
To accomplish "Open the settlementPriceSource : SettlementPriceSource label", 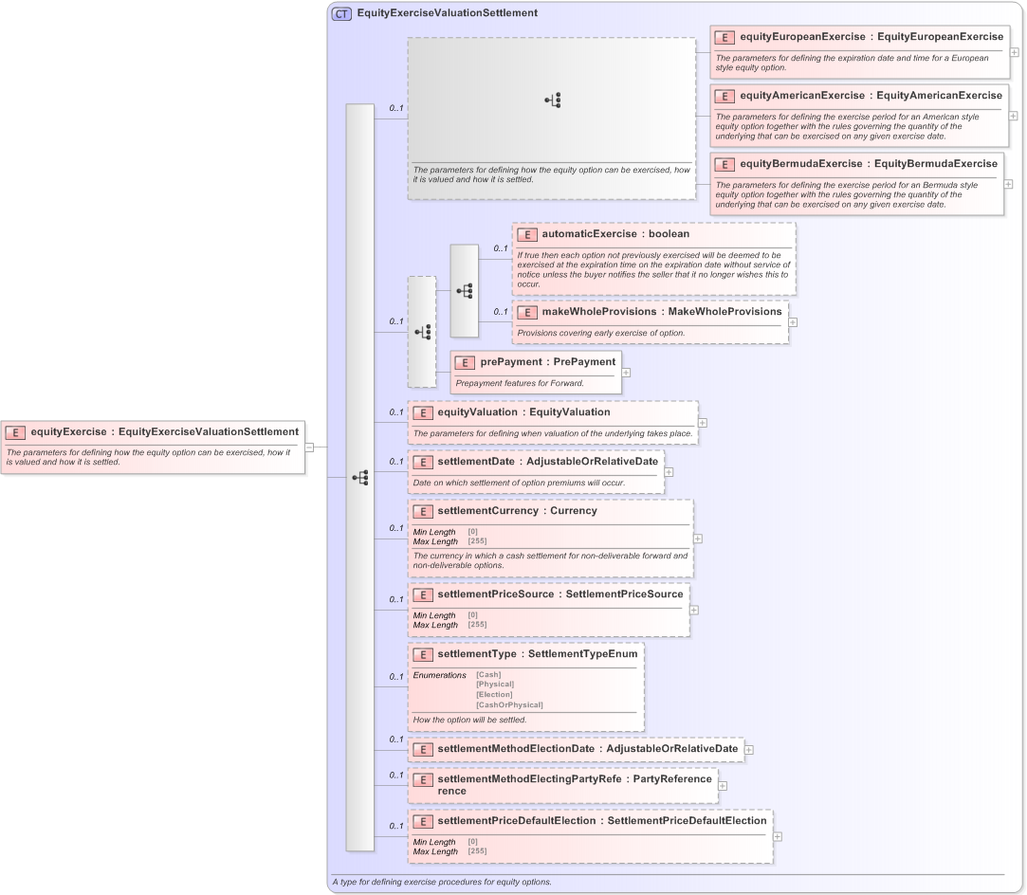I will pos(560,594).
